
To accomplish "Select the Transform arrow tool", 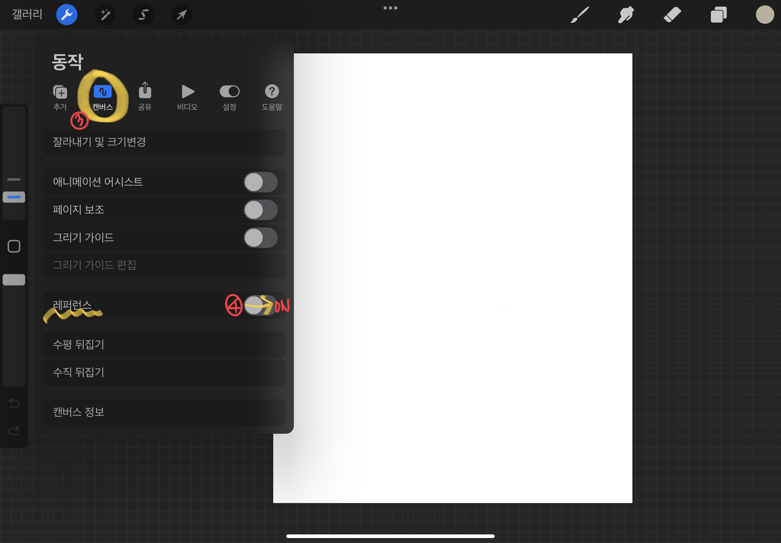I will (x=182, y=15).
